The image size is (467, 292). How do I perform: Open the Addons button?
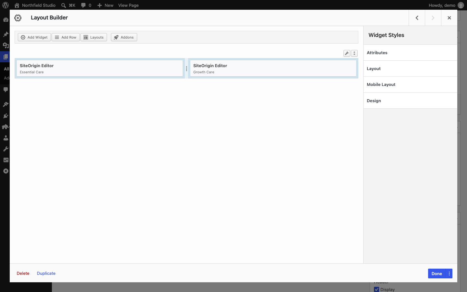pyautogui.click(x=124, y=37)
